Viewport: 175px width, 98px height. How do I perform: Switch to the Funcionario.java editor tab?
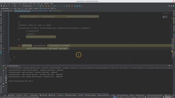[x=56, y=11]
